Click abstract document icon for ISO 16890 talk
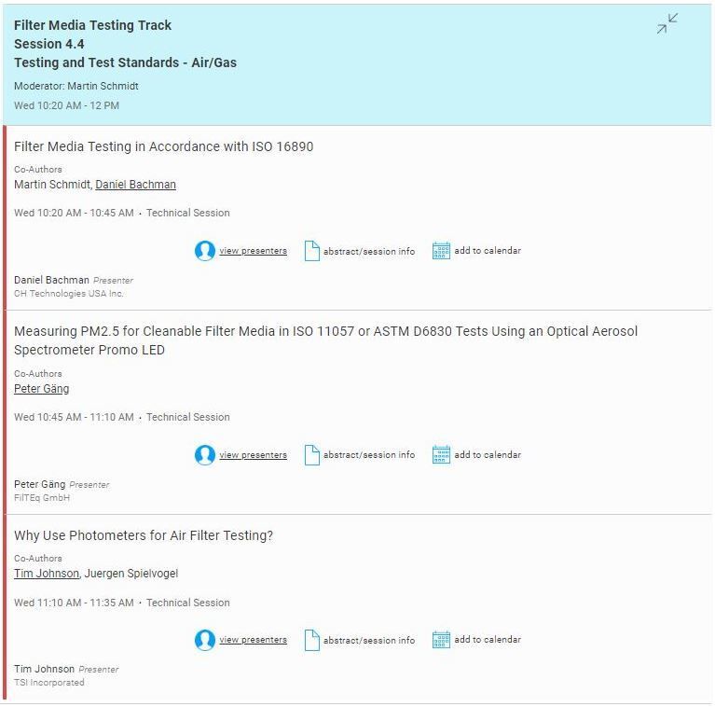Screen dimensions: 715x707 click(312, 251)
